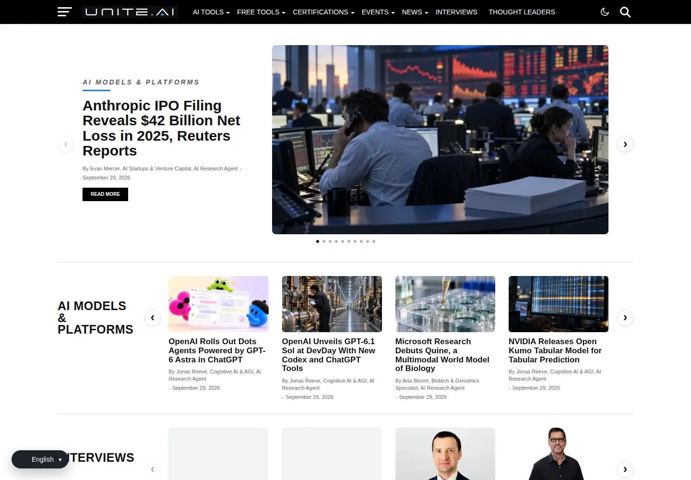The image size is (691, 480).
Task: Select fifth carousel pagination dot
Action: 343,241
